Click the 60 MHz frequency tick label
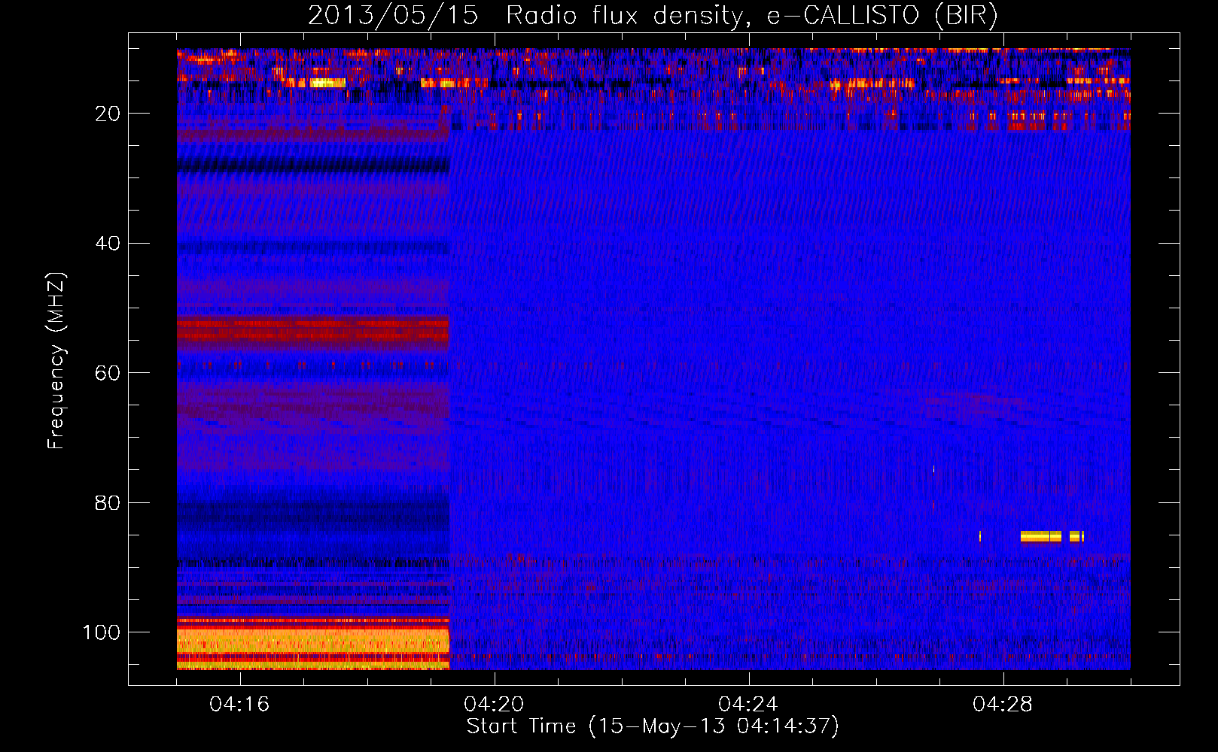 (x=107, y=373)
